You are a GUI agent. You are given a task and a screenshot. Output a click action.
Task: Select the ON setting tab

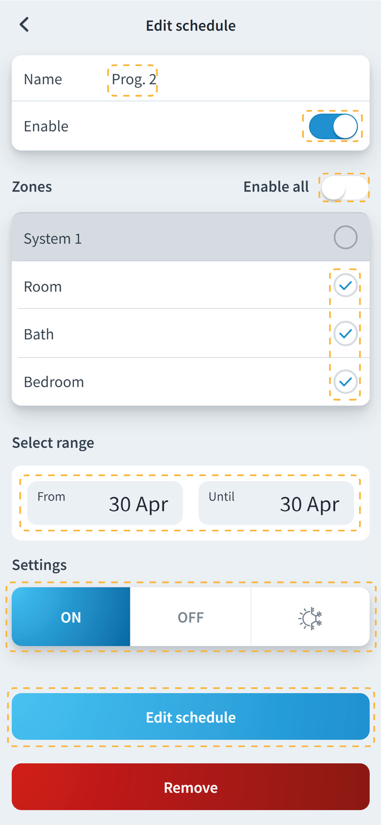(71, 617)
